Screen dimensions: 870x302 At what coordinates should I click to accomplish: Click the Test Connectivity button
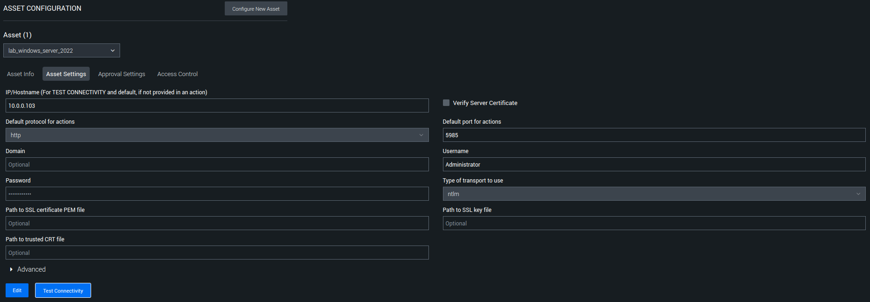coord(63,290)
